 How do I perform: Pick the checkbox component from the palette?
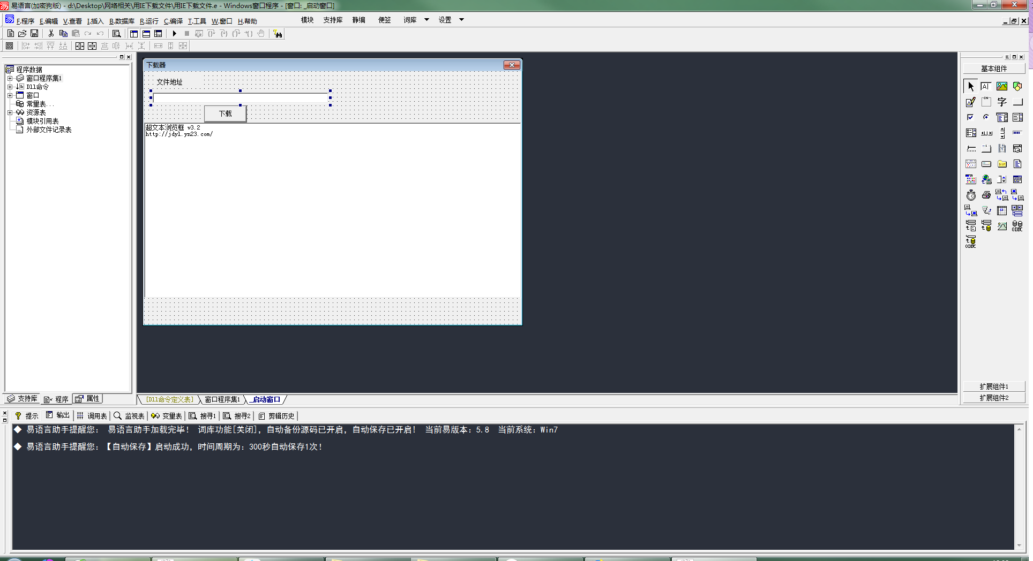click(970, 117)
